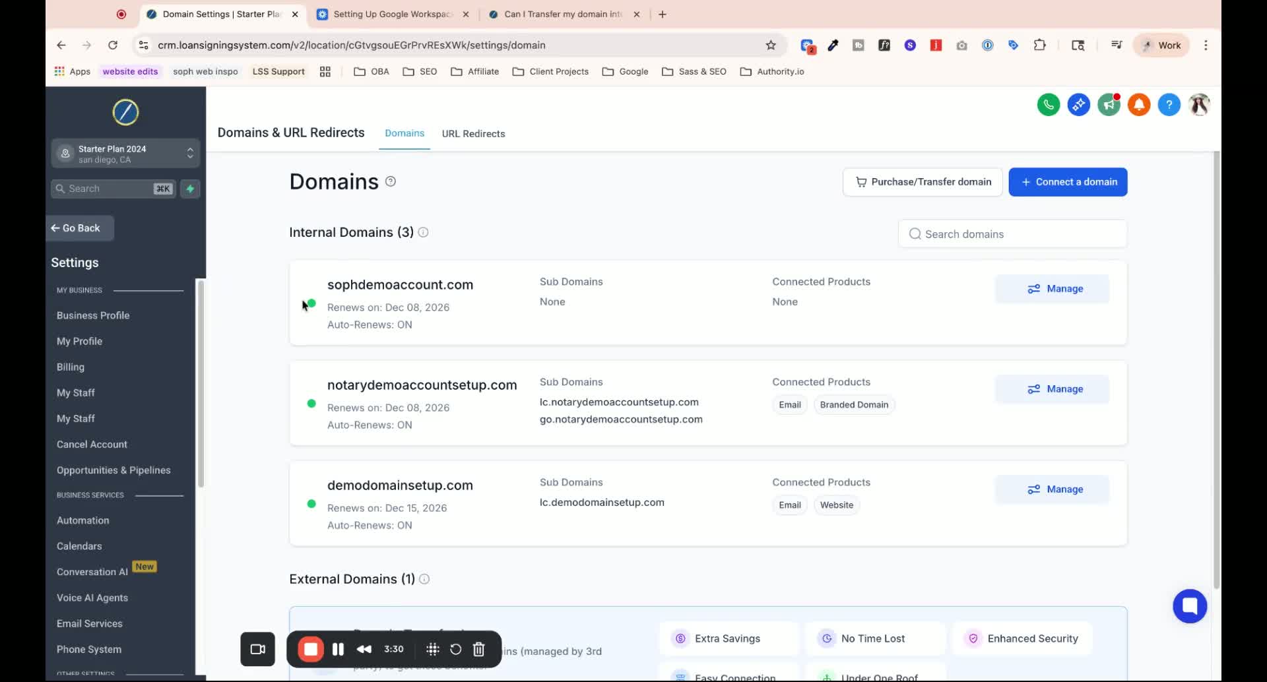Open Conversation AI settings
The height and width of the screenshot is (682, 1267).
92,572
